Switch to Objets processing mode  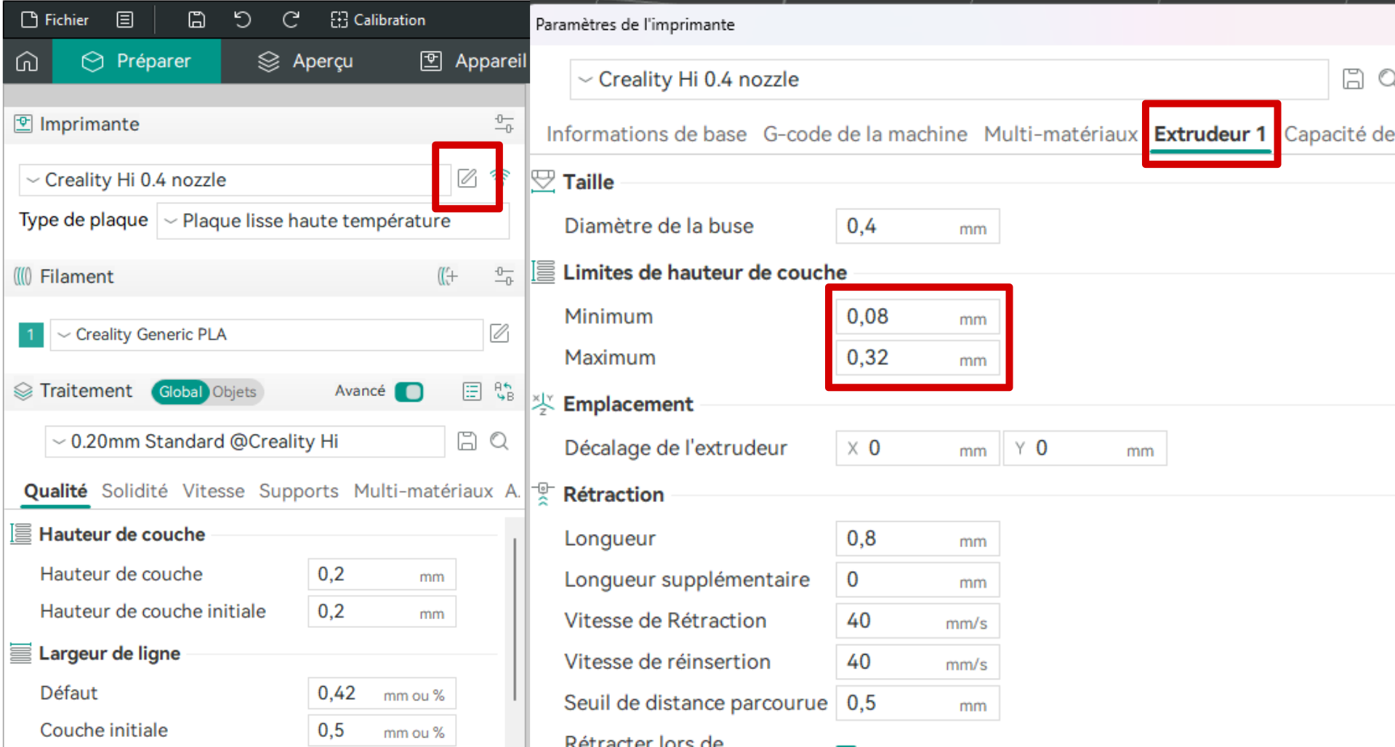tap(234, 392)
